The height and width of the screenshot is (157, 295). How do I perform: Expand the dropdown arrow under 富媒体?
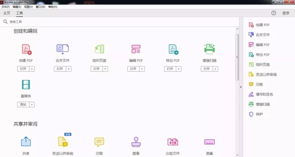pos(32,104)
